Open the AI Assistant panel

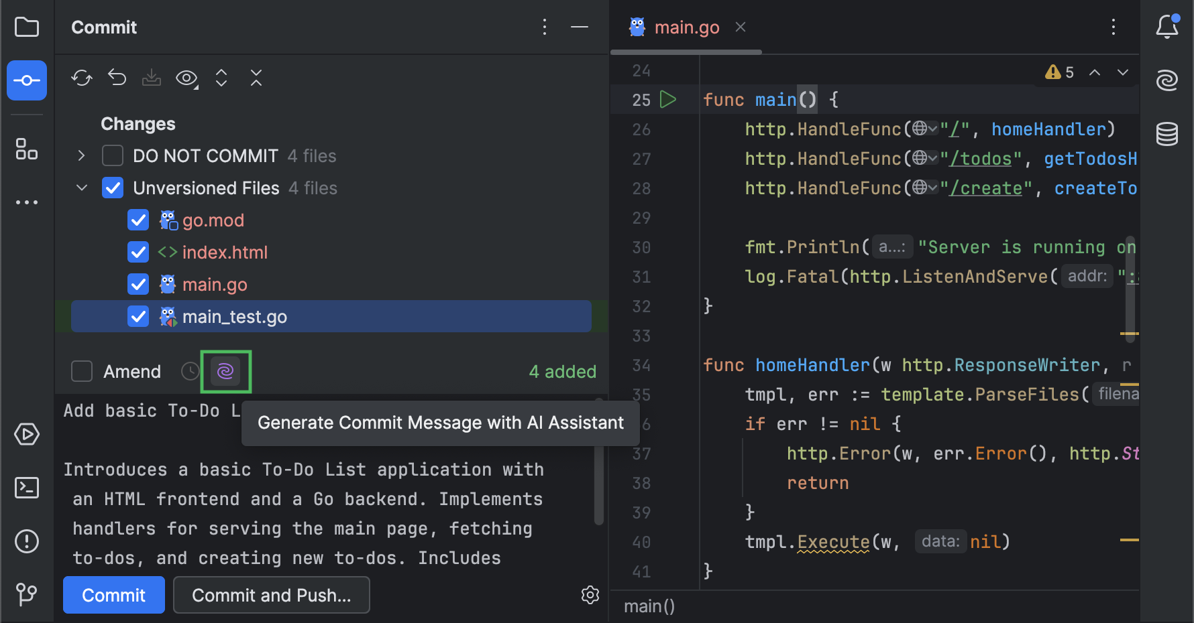[x=1167, y=80]
